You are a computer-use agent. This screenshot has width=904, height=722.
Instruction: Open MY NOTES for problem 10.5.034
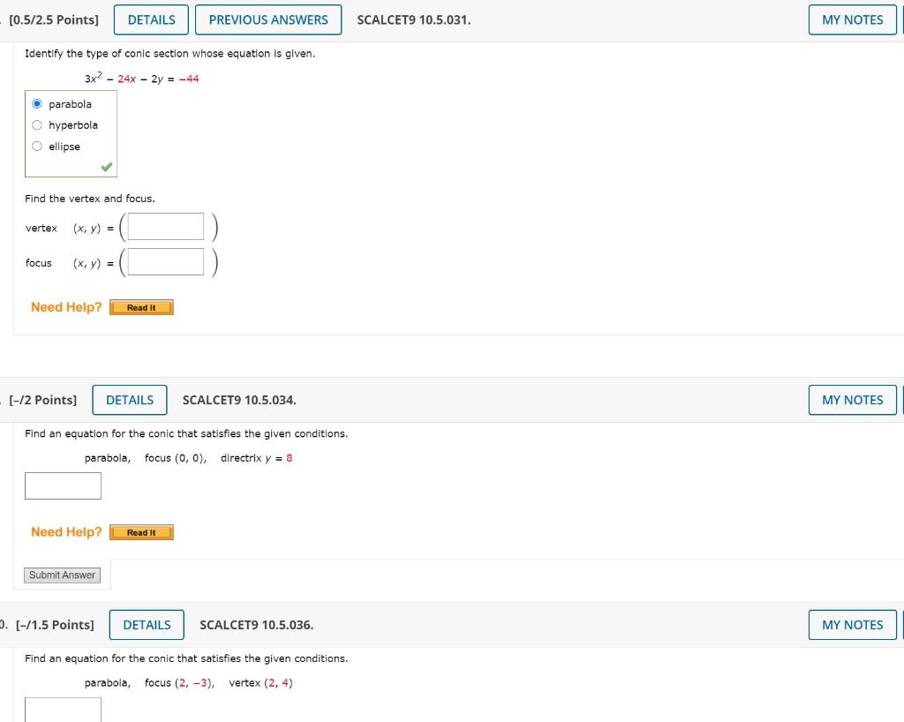(851, 400)
